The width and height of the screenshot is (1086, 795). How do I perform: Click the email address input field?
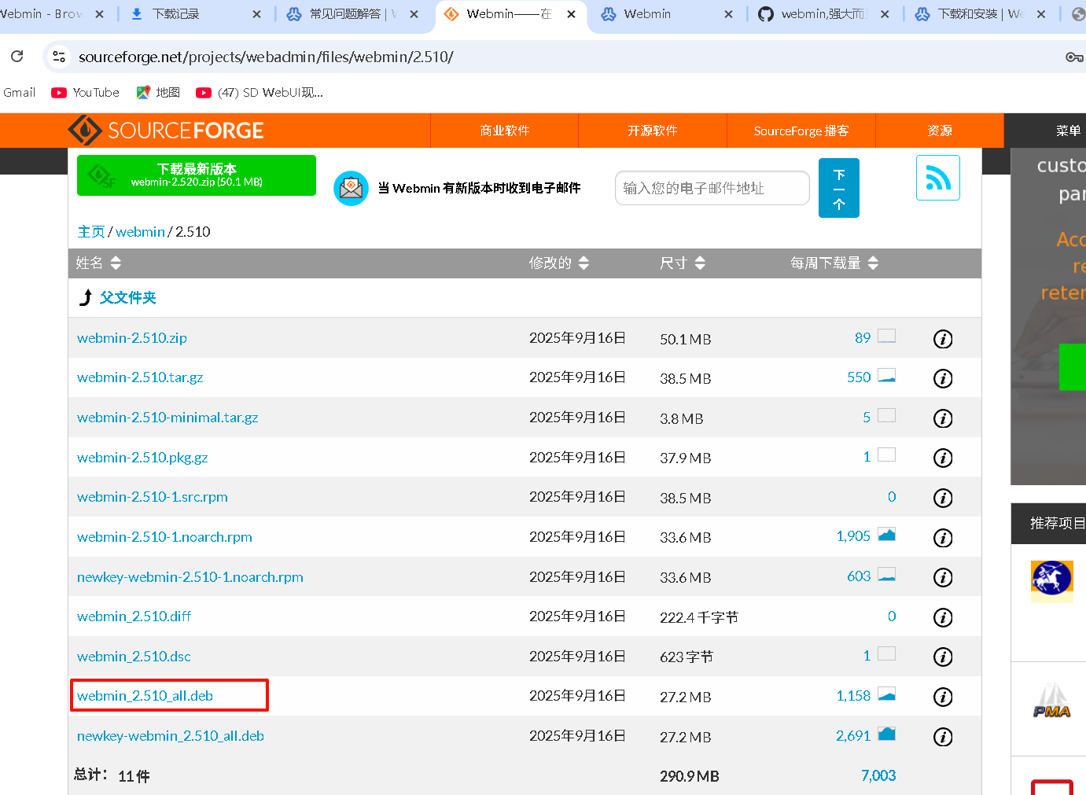pyautogui.click(x=712, y=188)
